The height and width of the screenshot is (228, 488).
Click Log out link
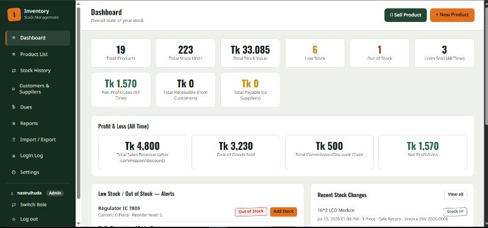coord(29,219)
